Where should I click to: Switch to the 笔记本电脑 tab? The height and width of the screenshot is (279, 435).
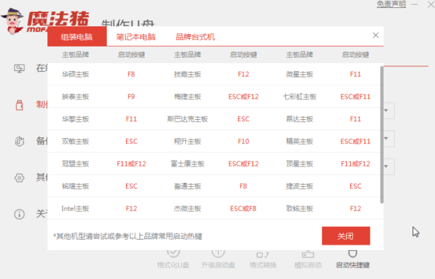[136, 38]
